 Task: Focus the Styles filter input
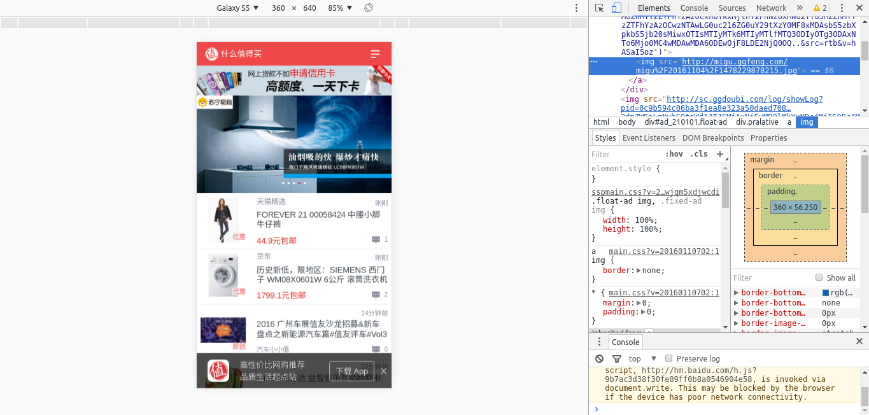tap(624, 154)
